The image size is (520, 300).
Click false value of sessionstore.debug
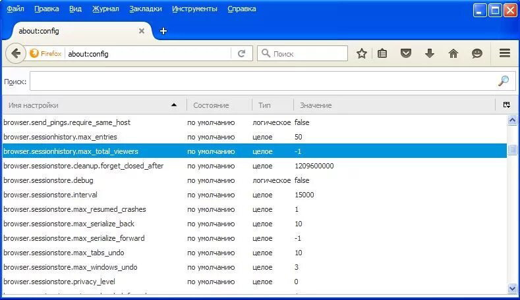tap(302, 180)
